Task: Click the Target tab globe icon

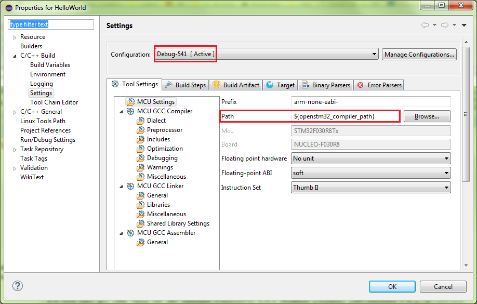Action: (270, 85)
